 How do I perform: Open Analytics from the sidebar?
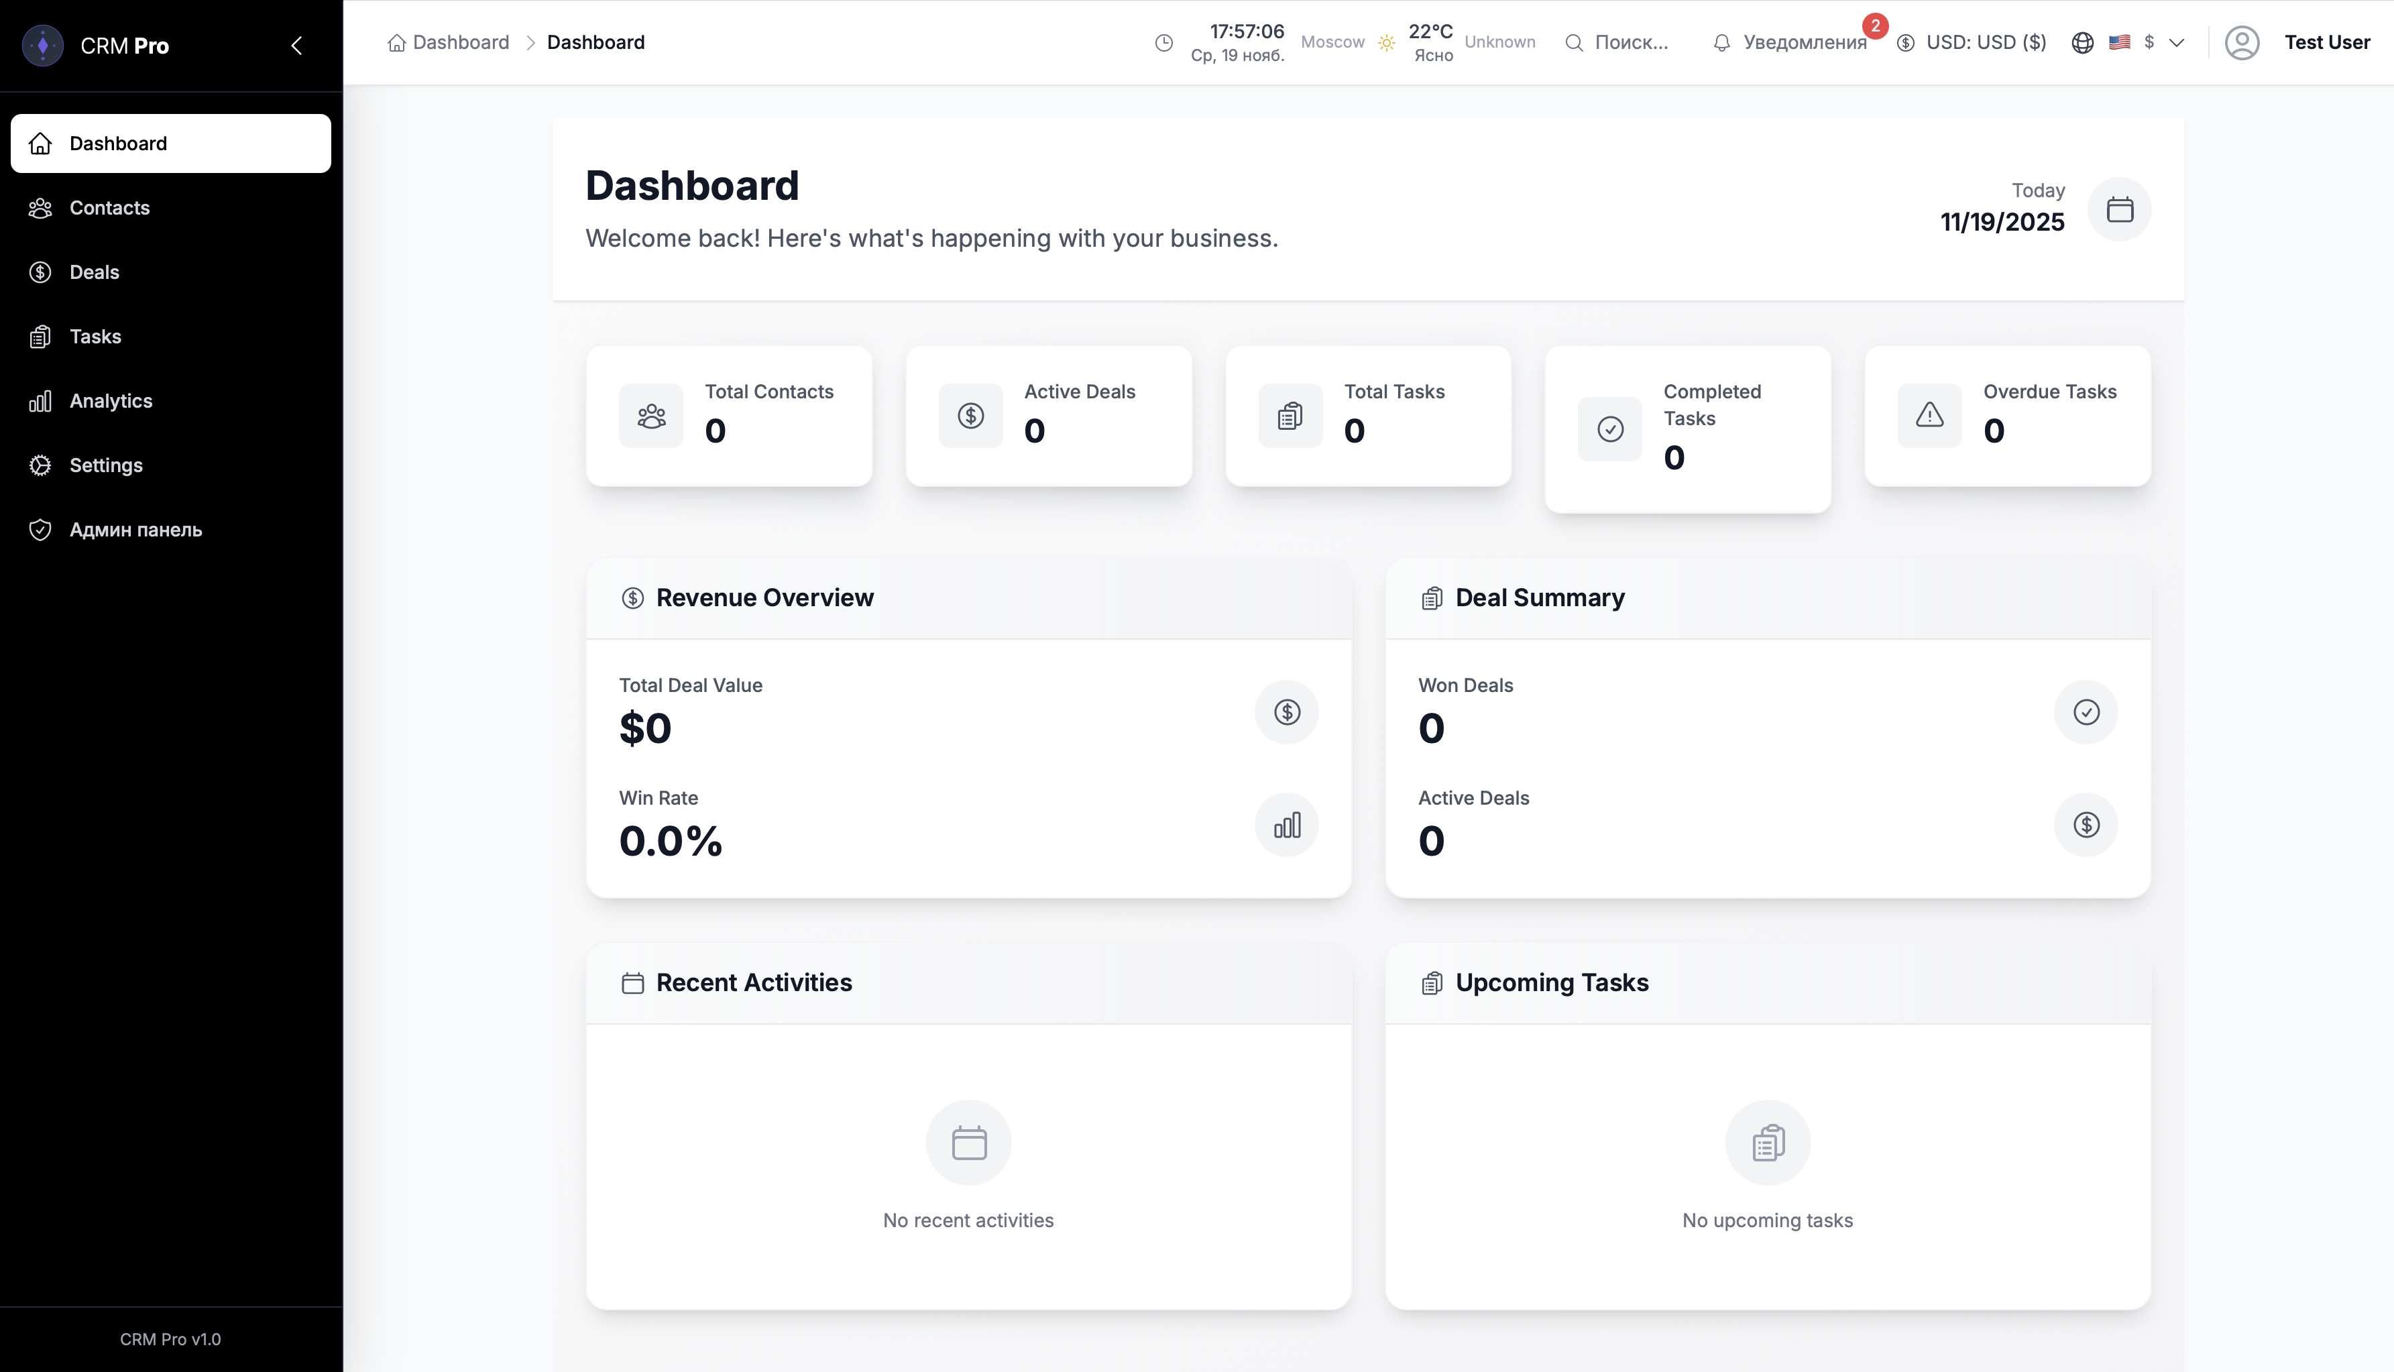click(x=110, y=400)
